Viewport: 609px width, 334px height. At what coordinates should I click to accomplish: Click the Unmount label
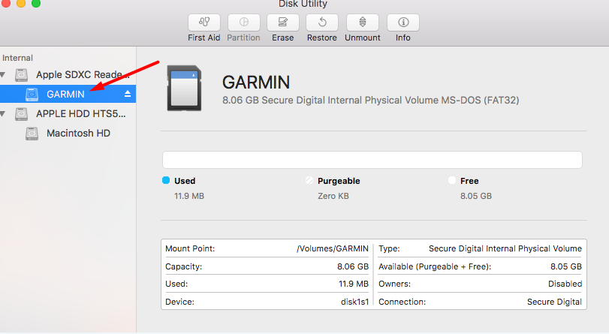pos(363,38)
